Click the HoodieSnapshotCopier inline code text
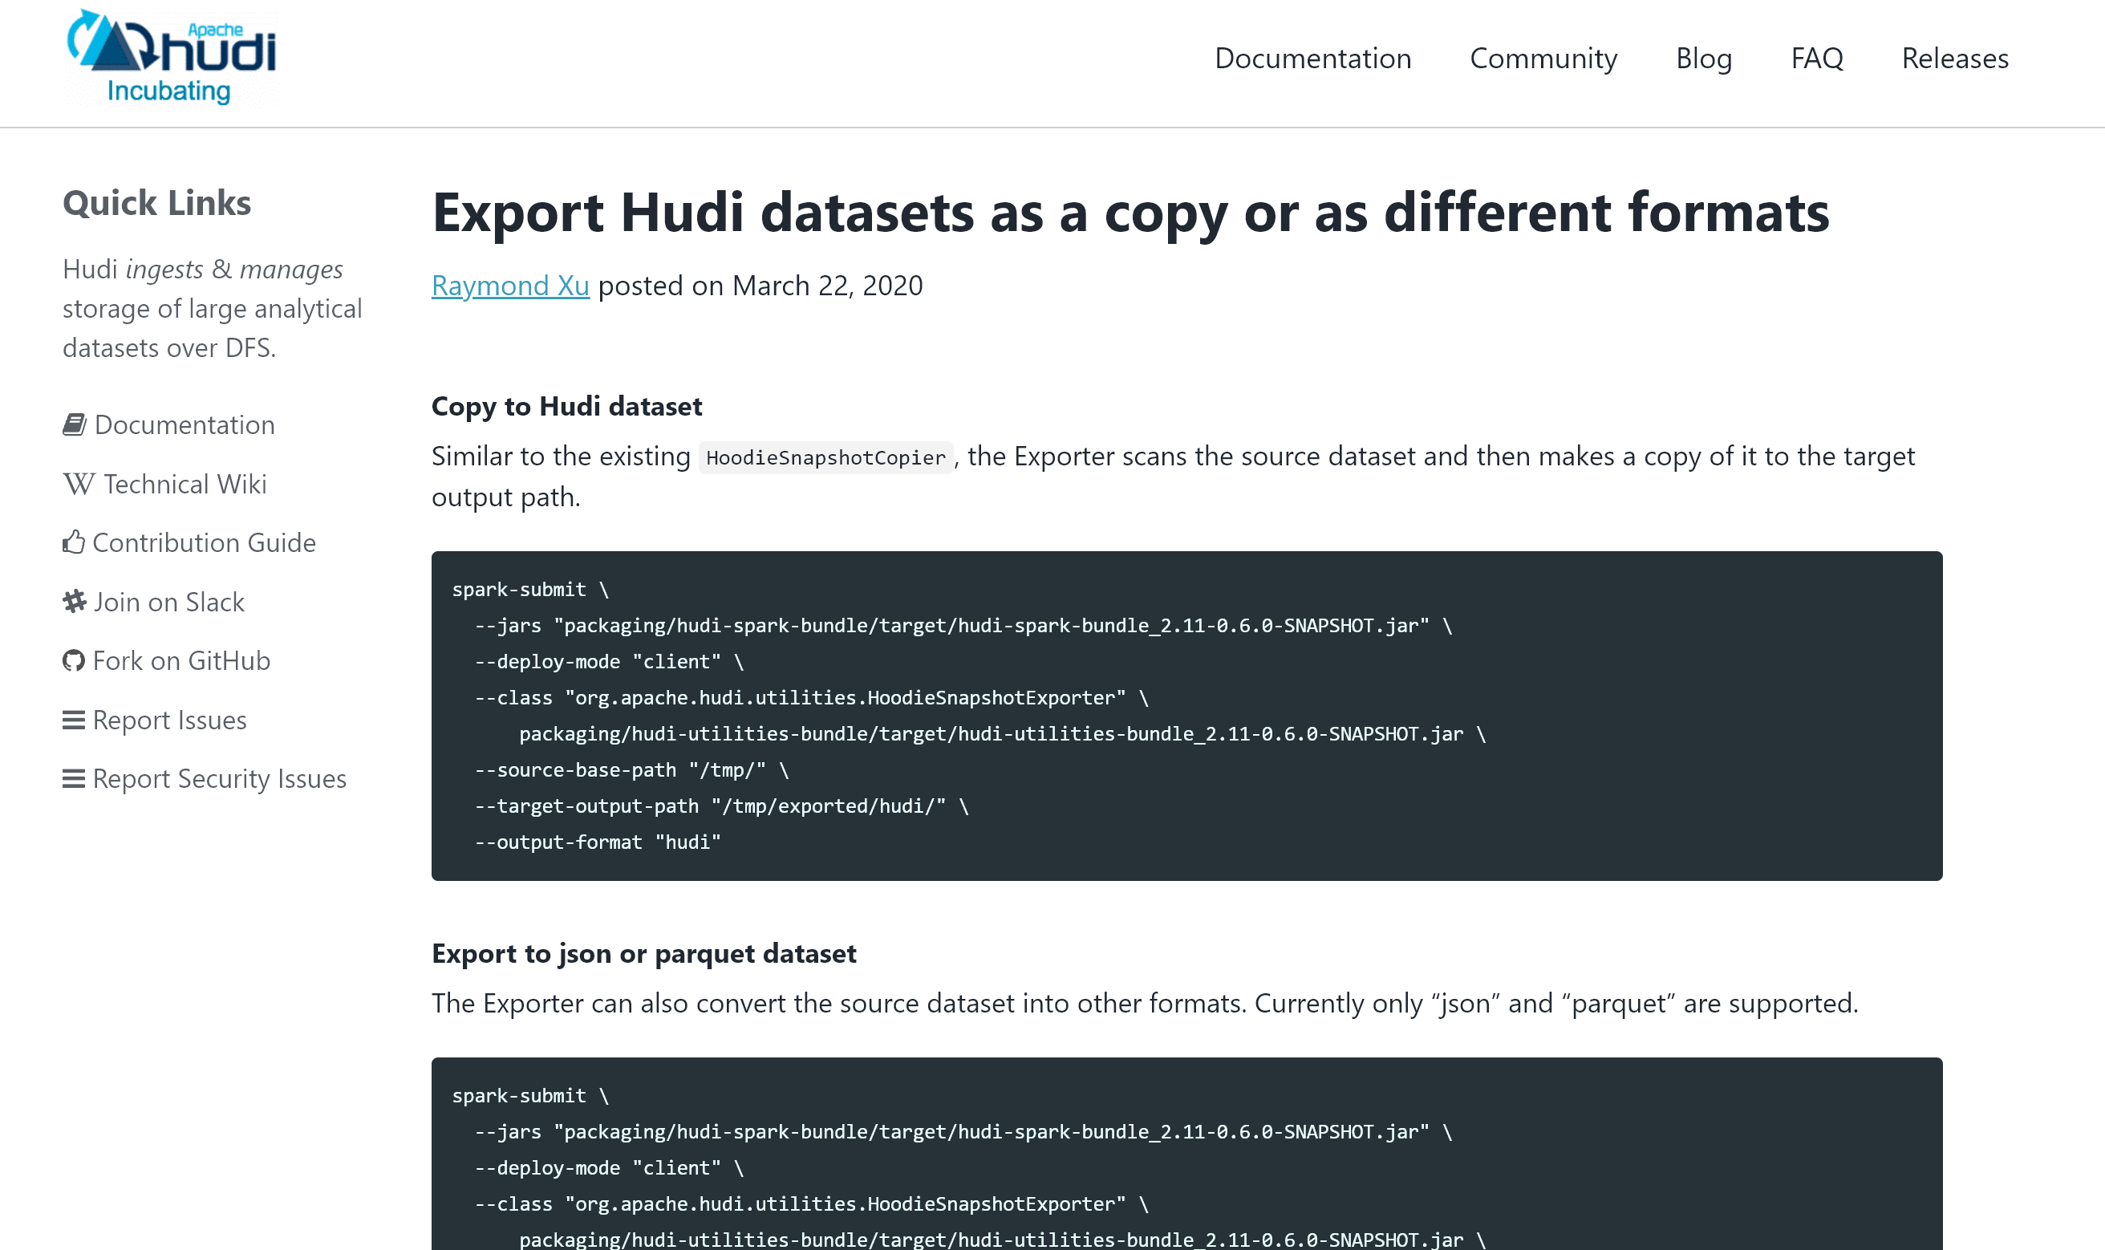The width and height of the screenshot is (2105, 1250). (x=825, y=457)
